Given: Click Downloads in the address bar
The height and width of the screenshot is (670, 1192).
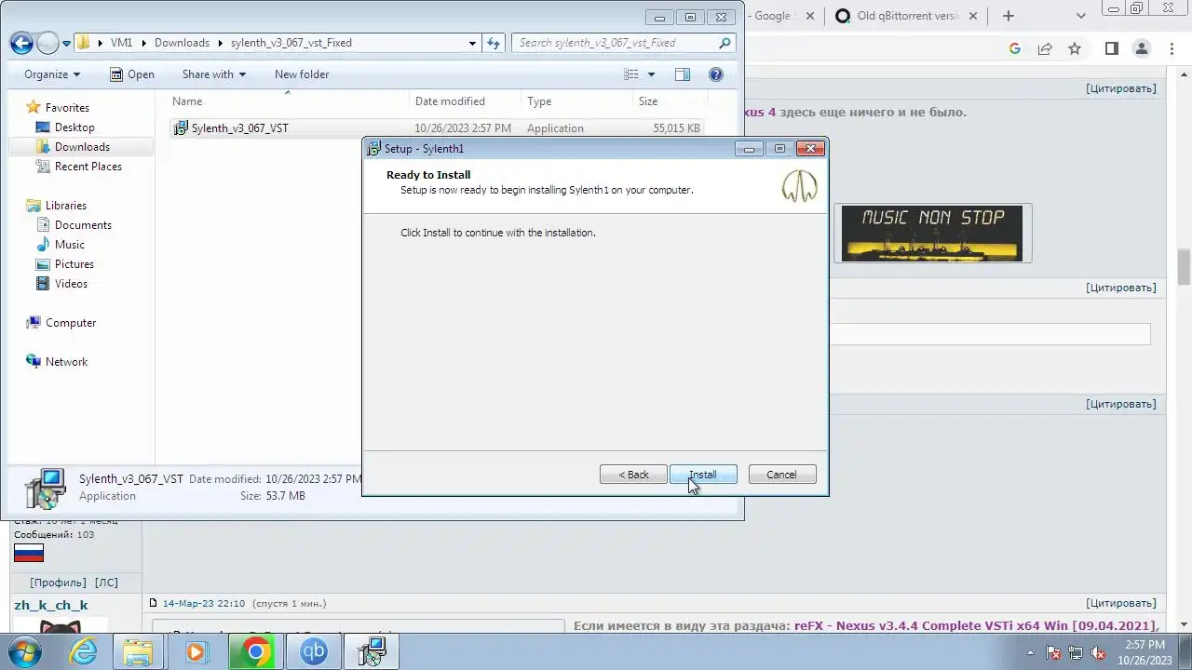Looking at the screenshot, I should click(182, 43).
